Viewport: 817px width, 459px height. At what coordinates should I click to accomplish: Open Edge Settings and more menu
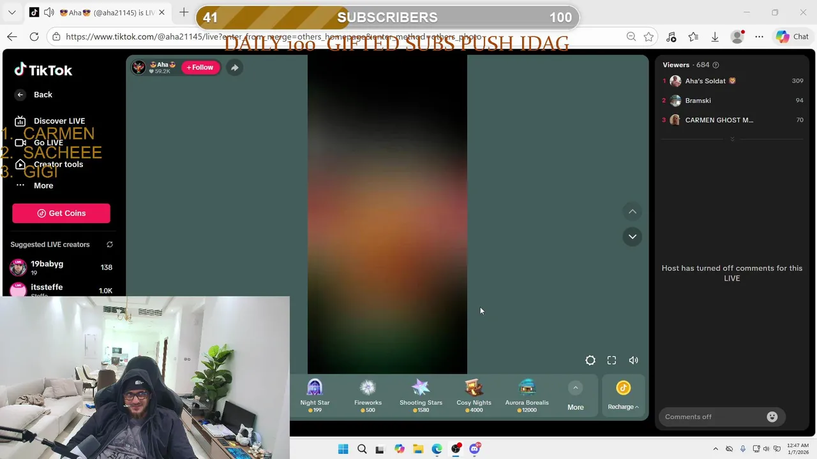click(759, 37)
